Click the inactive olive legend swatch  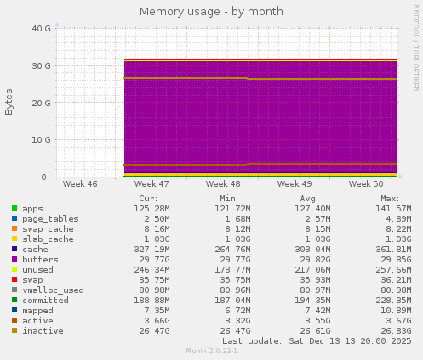(14, 330)
